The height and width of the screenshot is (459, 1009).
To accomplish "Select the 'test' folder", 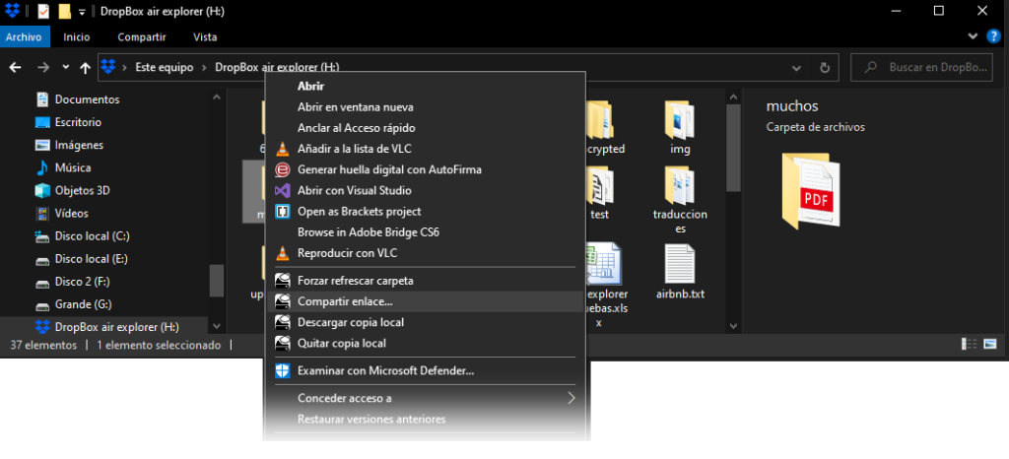I will pyautogui.click(x=600, y=191).
